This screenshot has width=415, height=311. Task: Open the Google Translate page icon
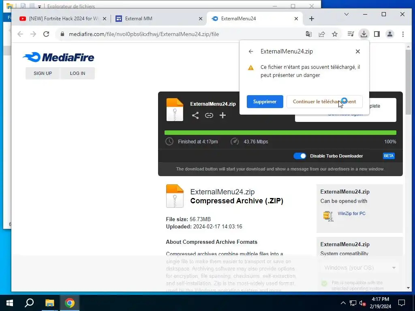[308, 34]
